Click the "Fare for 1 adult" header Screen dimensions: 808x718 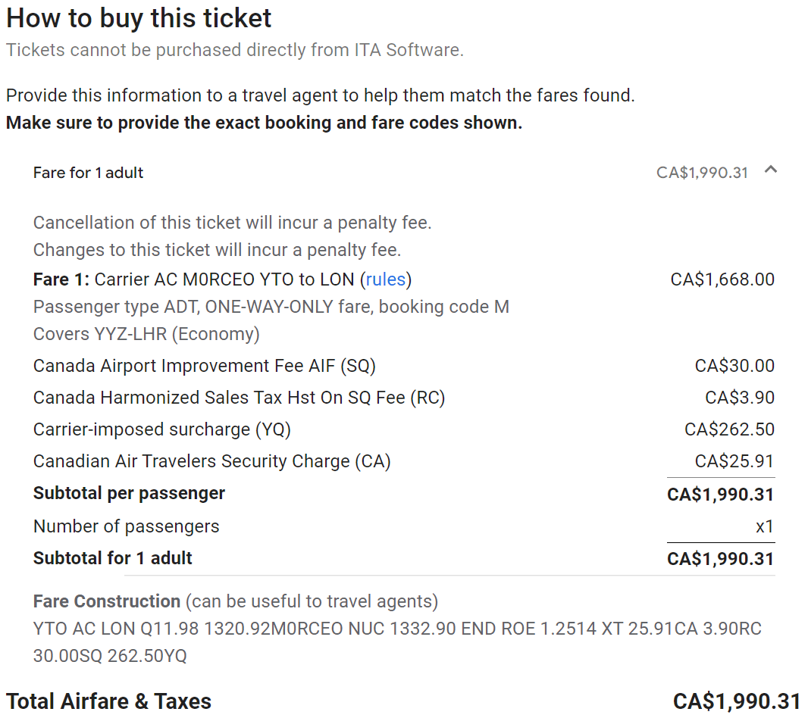pyautogui.click(x=88, y=173)
